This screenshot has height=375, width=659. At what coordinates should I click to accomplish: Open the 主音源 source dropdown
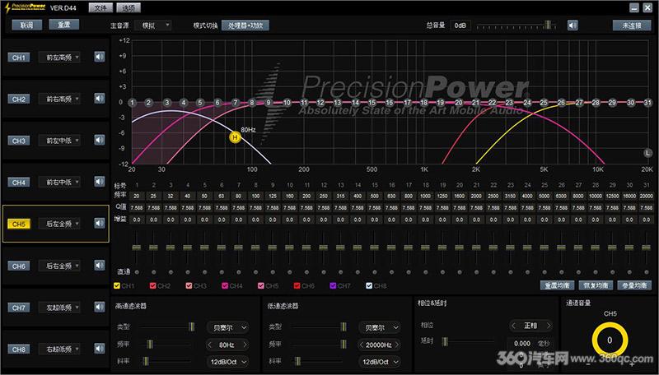[x=153, y=25]
